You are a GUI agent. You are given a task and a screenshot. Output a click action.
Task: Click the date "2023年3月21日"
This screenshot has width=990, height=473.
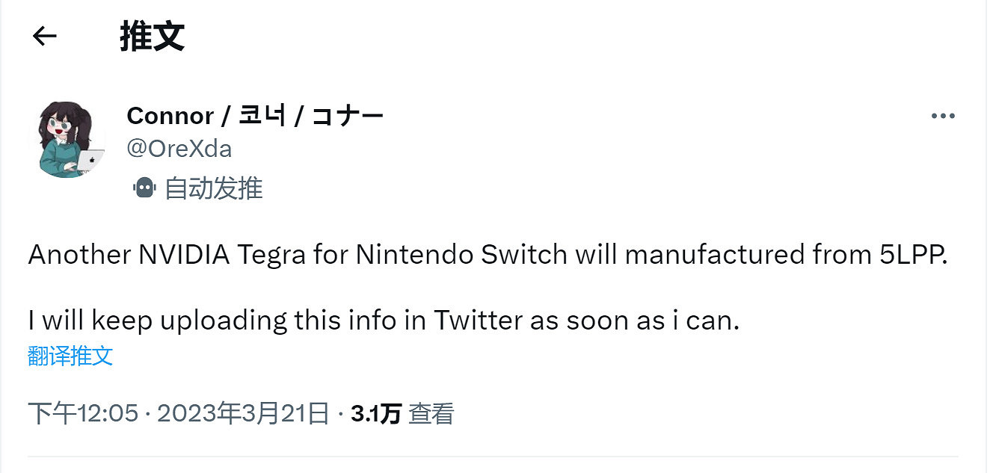(x=243, y=413)
